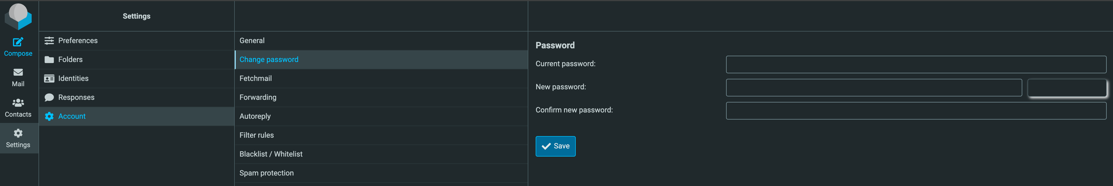Click into the New password field
Viewport: 1113px width, 186px height.
coord(873,88)
